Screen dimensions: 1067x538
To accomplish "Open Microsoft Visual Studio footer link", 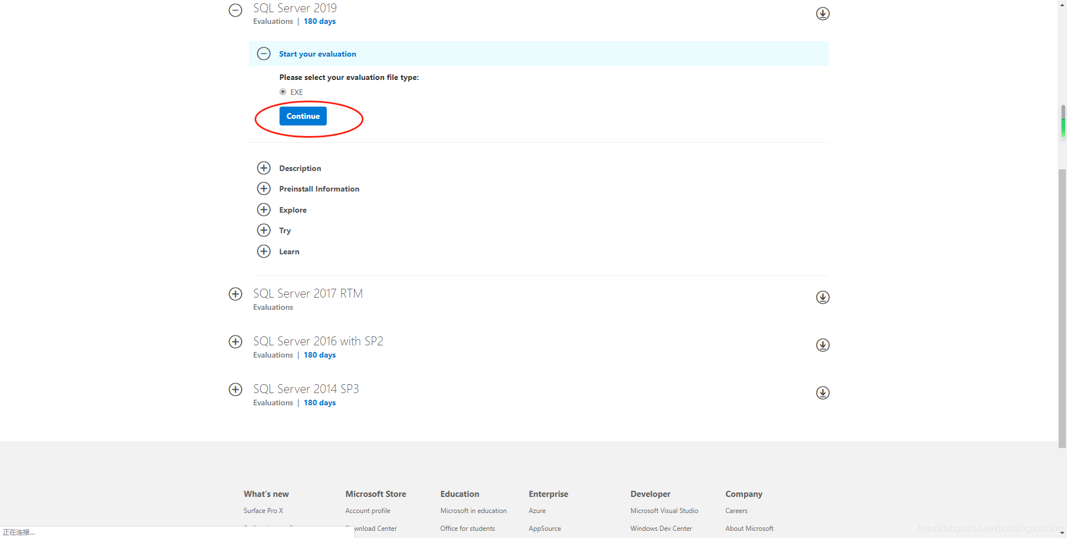I will (664, 511).
